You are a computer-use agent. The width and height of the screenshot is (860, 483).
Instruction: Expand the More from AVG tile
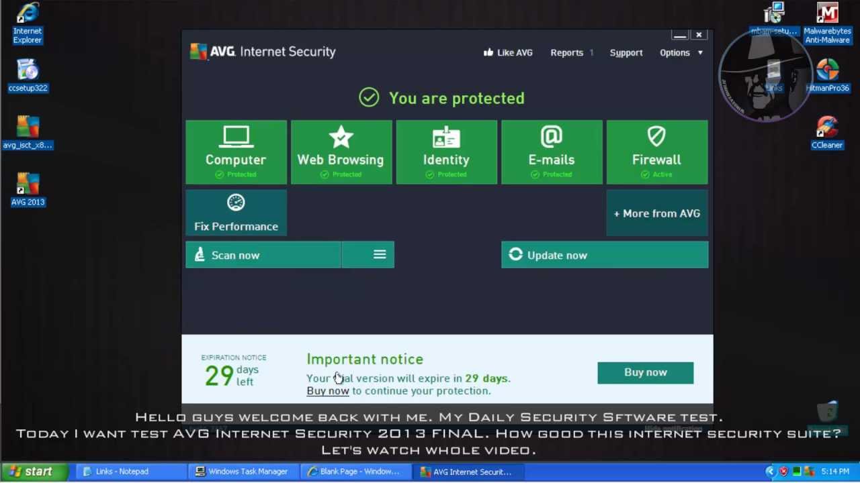point(656,213)
